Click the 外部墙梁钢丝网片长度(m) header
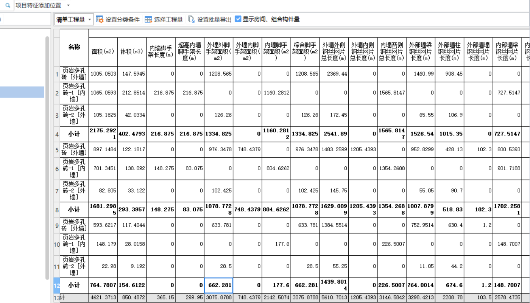This screenshot has height=303, width=530. (420, 52)
